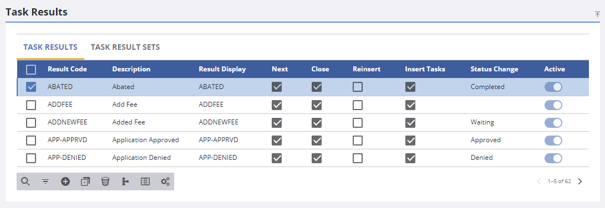The width and height of the screenshot is (605, 208).
Task: Sort by the Active column header
Action: coord(555,69)
